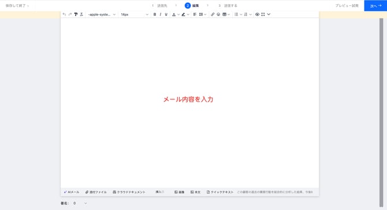The image size is (387, 210).
Task: Open the font family dropdown
Action: pos(102,14)
